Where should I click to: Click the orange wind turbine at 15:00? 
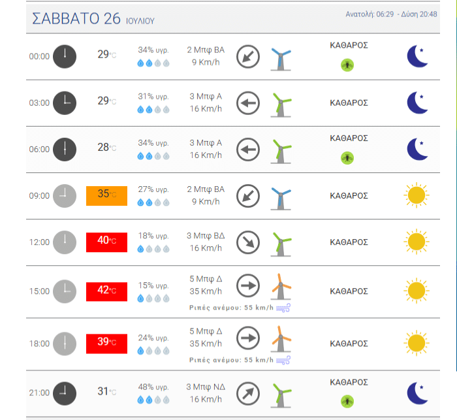[x=281, y=286]
